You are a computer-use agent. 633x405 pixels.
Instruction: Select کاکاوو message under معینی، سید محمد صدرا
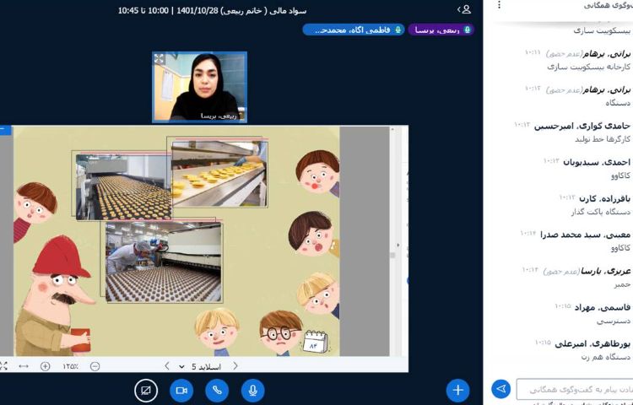pyautogui.click(x=620, y=248)
